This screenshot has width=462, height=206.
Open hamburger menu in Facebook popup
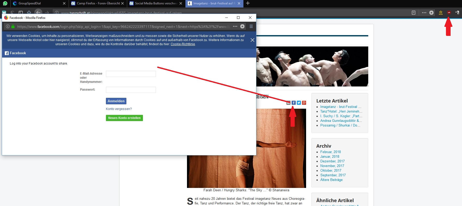251,26
